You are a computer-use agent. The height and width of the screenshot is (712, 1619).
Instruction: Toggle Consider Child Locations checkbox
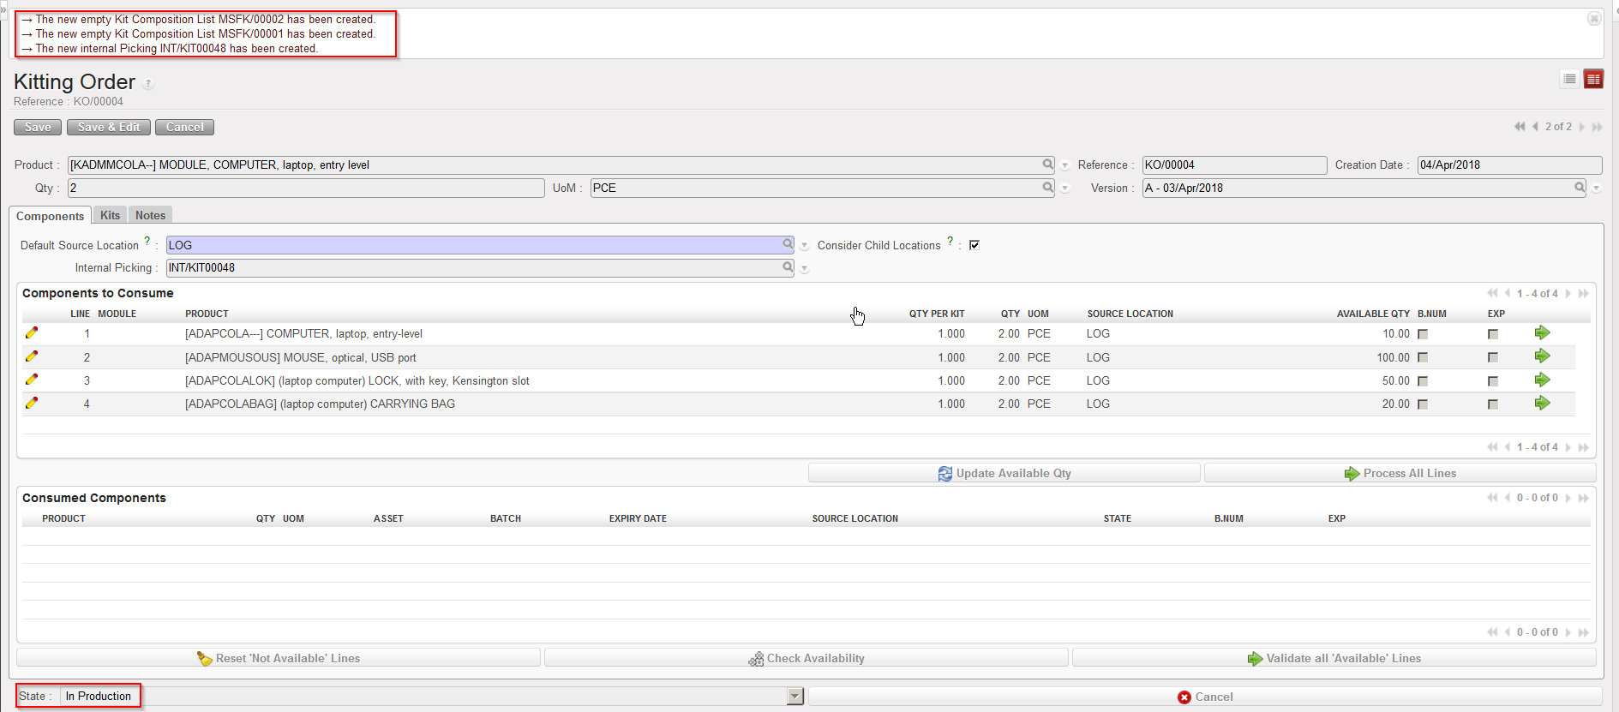(x=974, y=245)
